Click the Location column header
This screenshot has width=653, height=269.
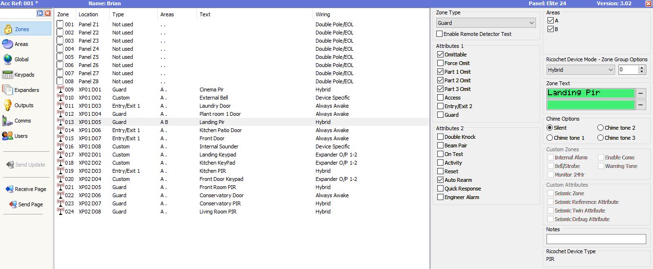point(88,14)
